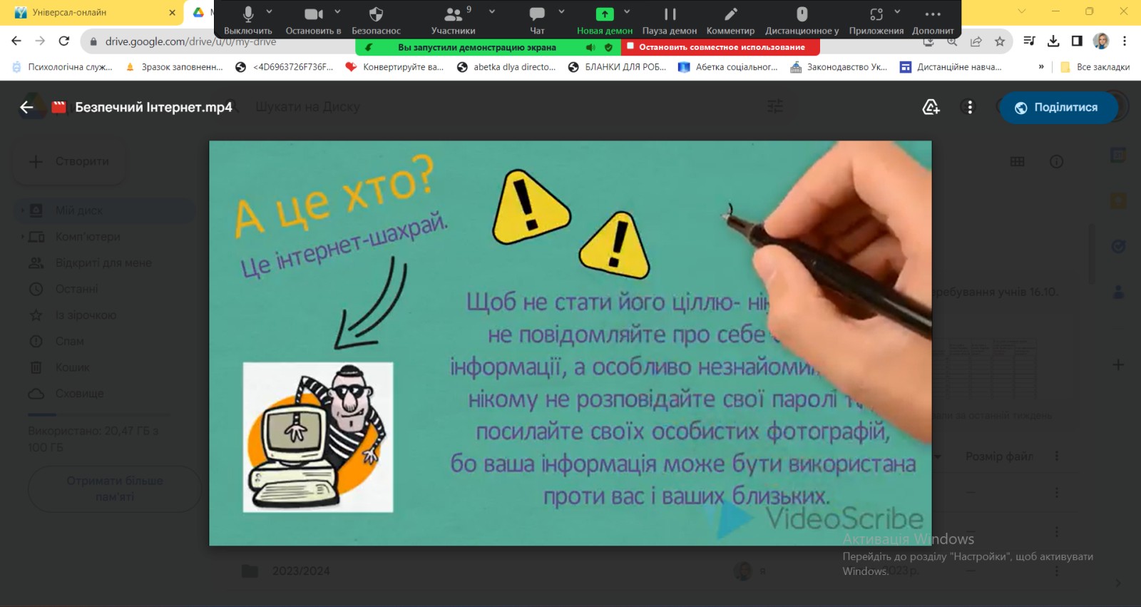Show hidden bookmarks with » chevron
Screen dimensions: 1141x607
[1041, 67]
